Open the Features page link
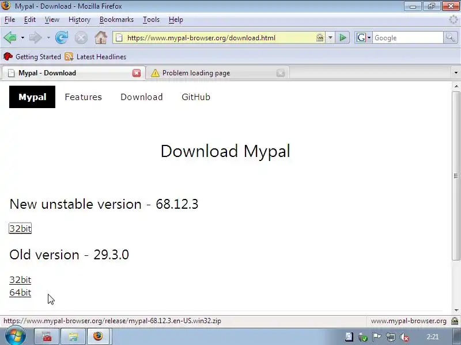This screenshot has height=345, width=461. pyautogui.click(x=83, y=97)
